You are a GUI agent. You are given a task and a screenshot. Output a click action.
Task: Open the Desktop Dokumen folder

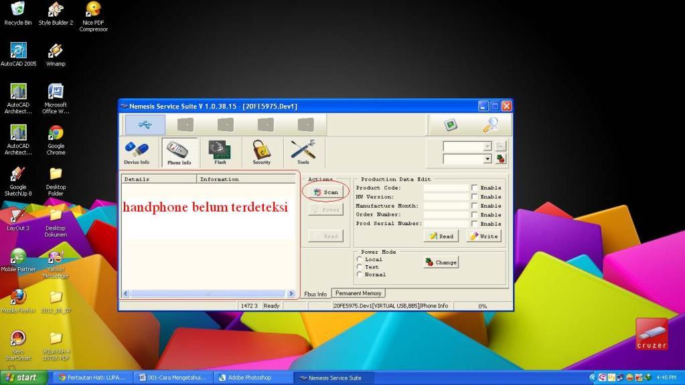click(56, 222)
